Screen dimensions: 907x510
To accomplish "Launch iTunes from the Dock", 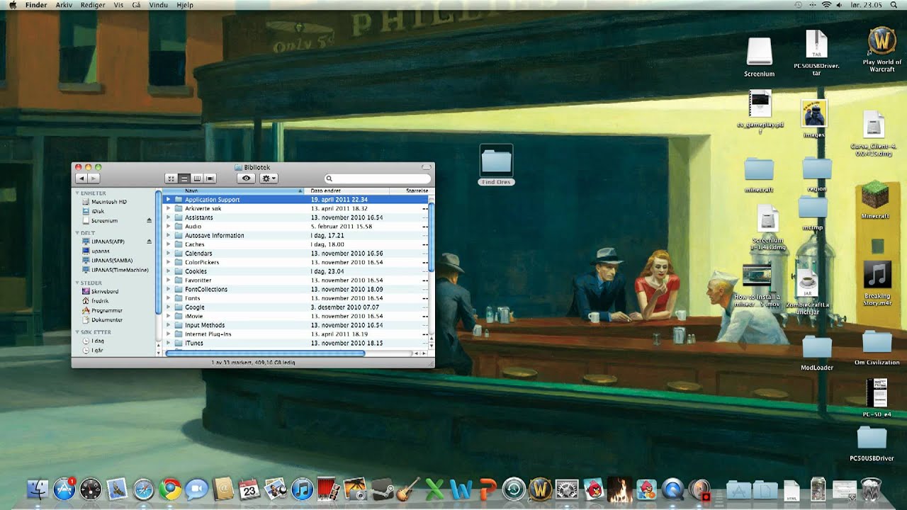I will (303, 489).
